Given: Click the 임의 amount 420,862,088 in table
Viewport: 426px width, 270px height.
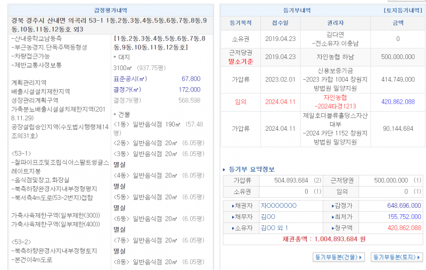Looking at the screenshot, I should pos(398,102).
